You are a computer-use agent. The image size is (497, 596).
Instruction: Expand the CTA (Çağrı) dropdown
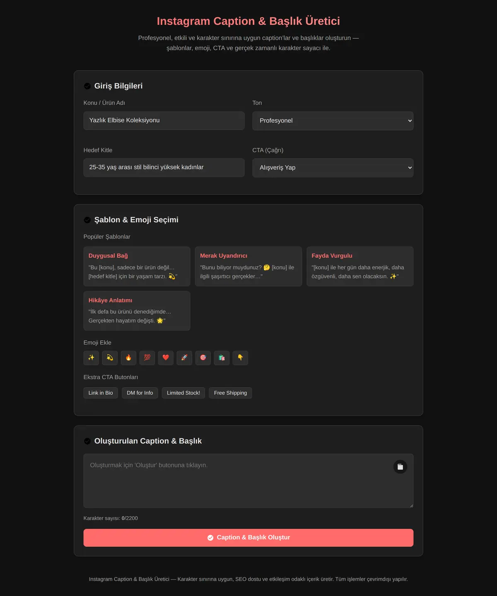pos(333,168)
